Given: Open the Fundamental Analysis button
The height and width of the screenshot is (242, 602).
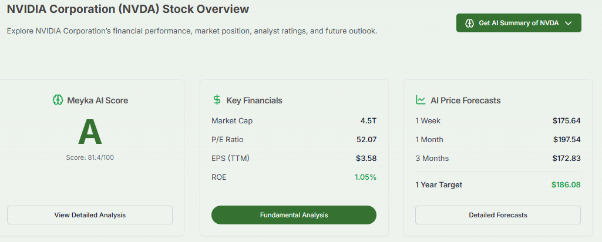Looking at the screenshot, I should pyautogui.click(x=294, y=215).
